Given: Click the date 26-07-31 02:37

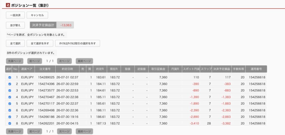Looking at the screenshot, I should pos(67,77).
